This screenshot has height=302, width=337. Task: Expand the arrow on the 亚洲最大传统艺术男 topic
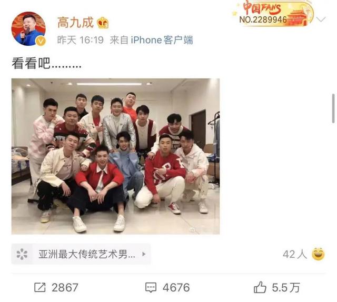point(144,254)
